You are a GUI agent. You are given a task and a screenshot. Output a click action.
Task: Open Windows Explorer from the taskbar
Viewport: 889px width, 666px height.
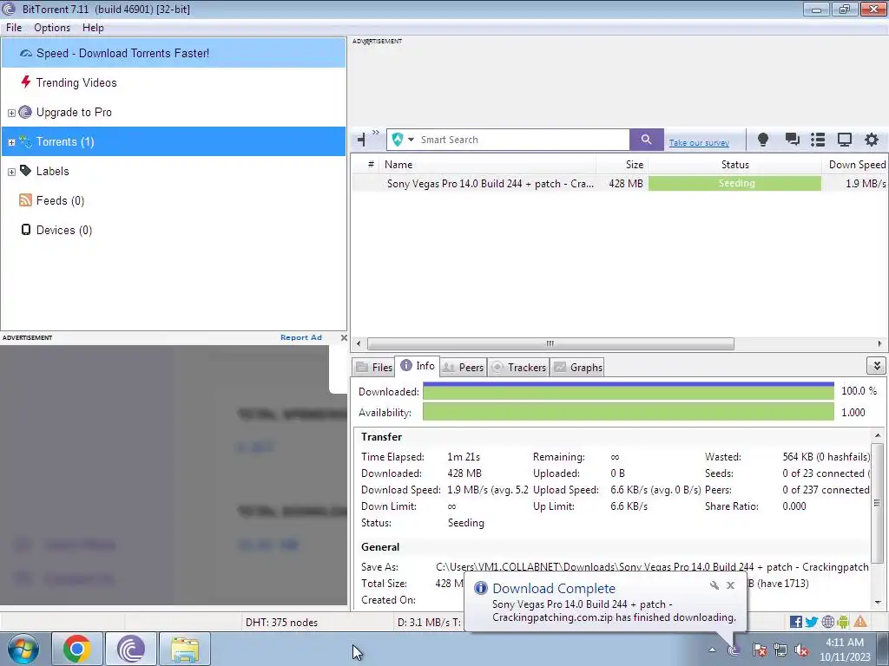tap(185, 649)
